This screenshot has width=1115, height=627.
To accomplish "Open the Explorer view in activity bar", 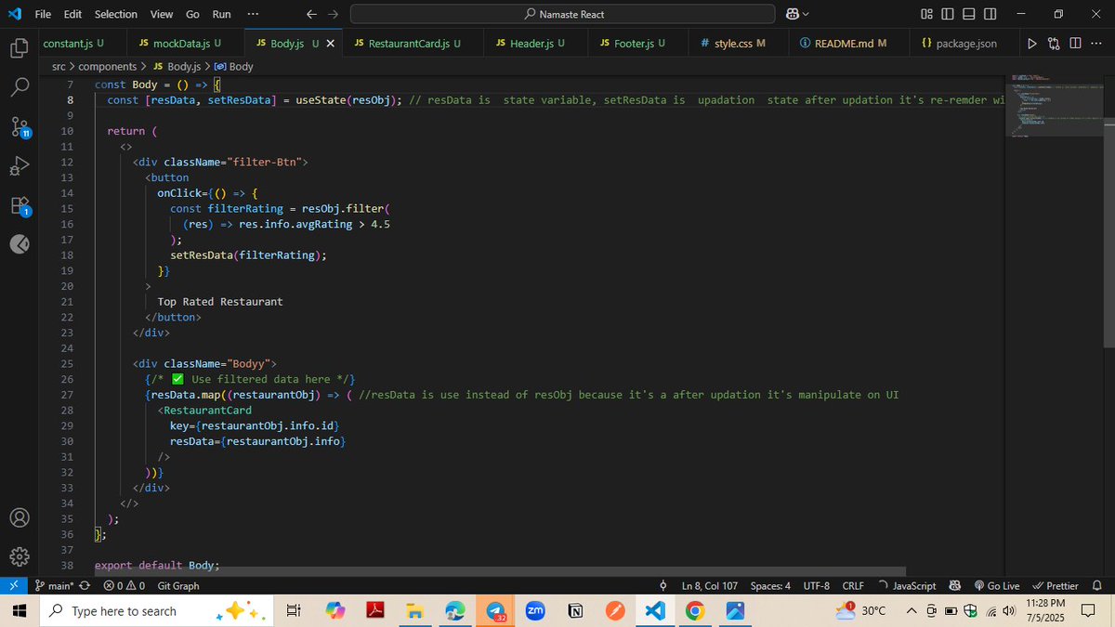I will (x=19, y=47).
